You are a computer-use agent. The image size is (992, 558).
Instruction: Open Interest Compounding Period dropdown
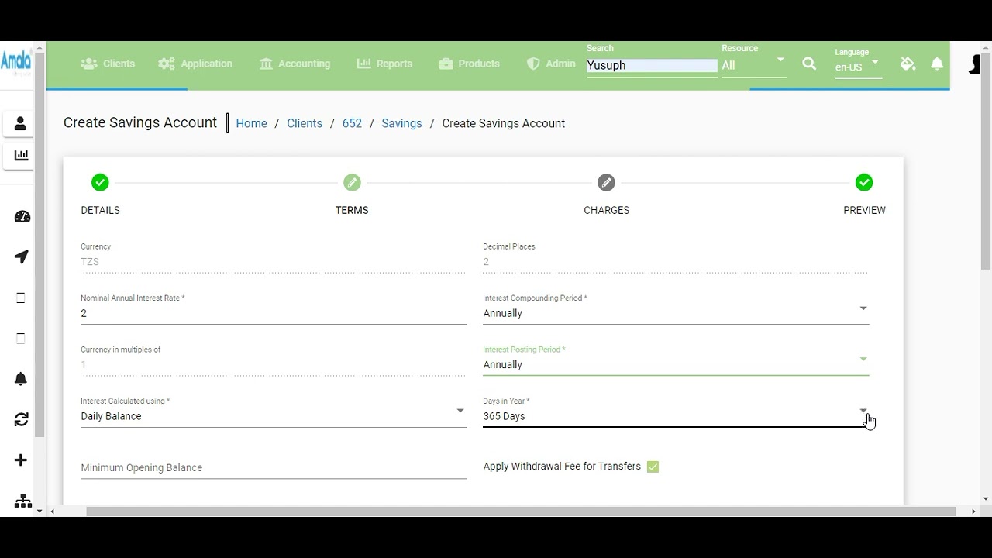(x=675, y=313)
